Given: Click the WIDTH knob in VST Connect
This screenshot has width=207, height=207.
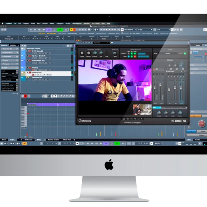Looking at the screenshot, I should (180, 113).
